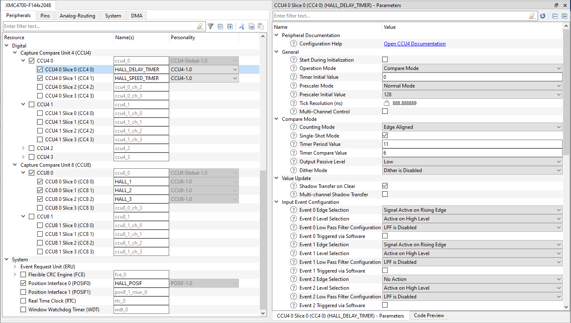The image size is (571, 323).
Task: Switch to the Code Preview tab
Action: (429, 315)
